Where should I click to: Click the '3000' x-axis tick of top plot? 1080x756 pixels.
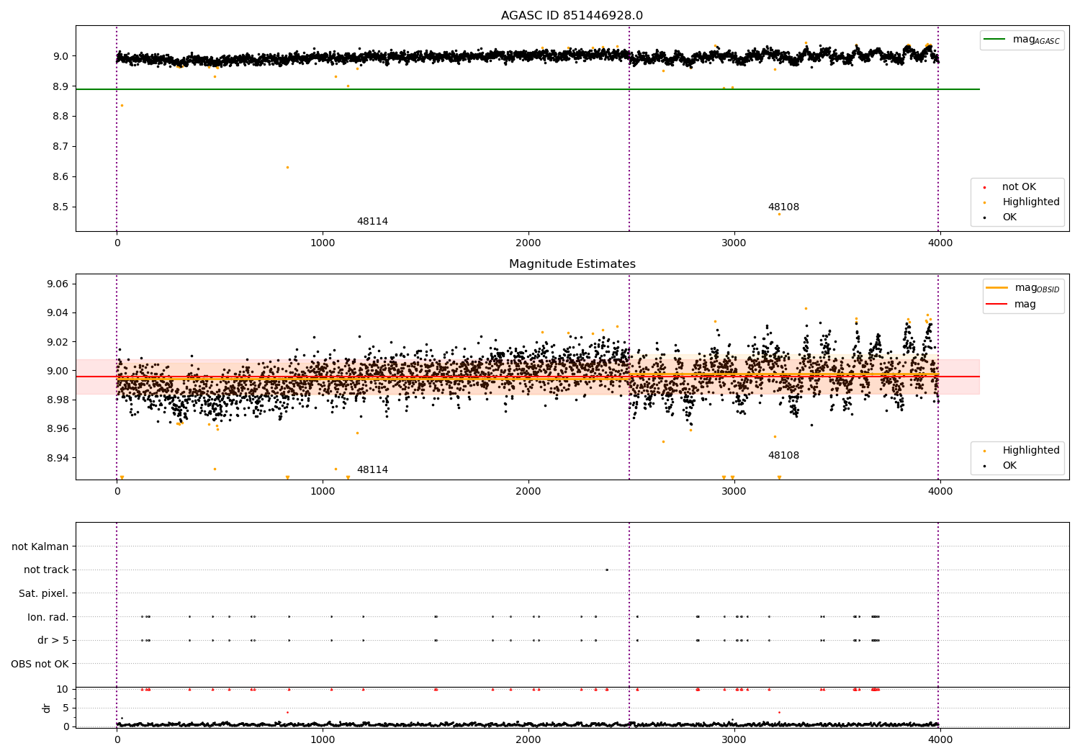pyautogui.click(x=734, y=243)
